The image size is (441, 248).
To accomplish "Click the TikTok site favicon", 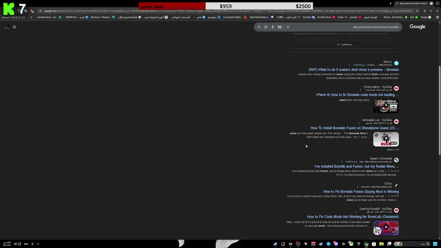I will [x=396, y=185].
